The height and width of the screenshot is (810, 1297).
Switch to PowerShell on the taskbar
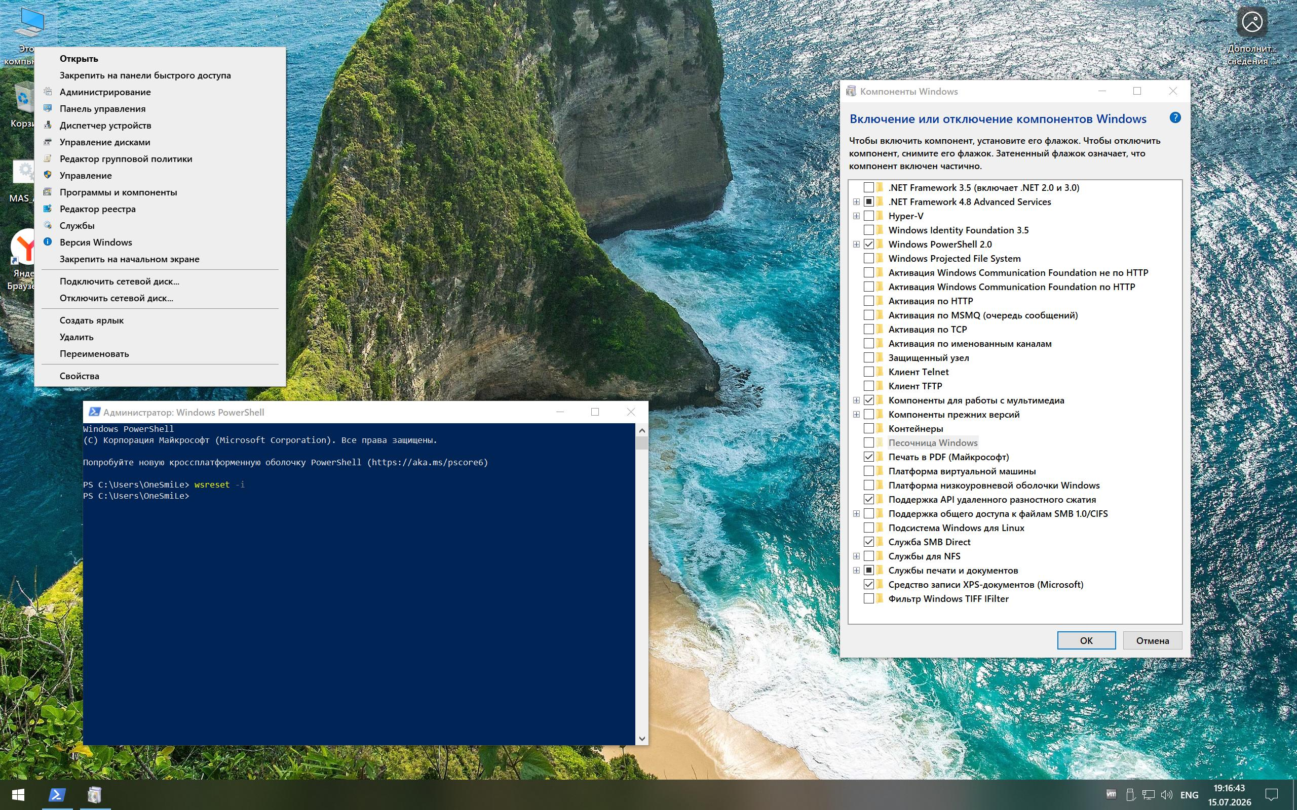tap(57, 795)
